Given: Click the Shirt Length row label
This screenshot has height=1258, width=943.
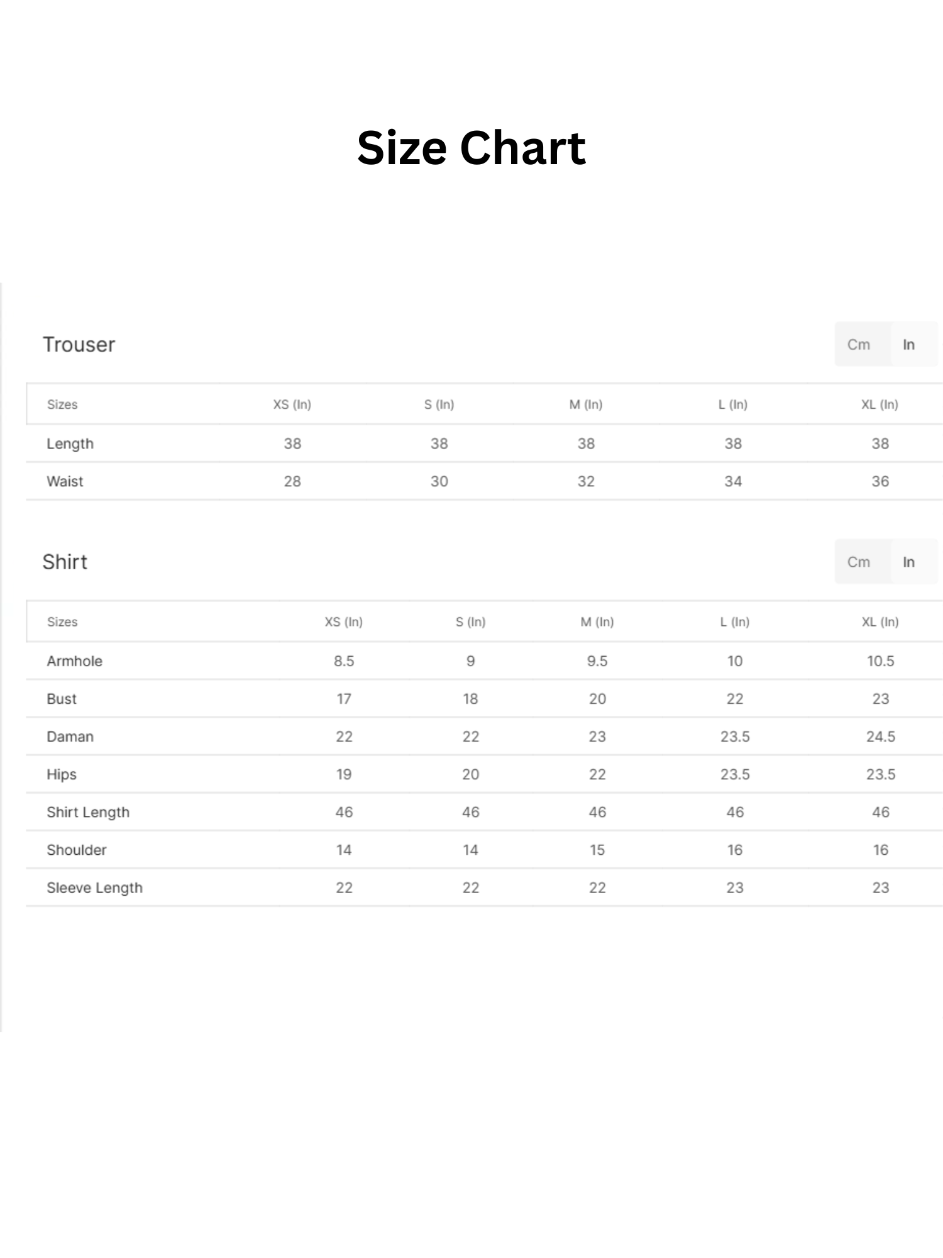Looking at the screenshot, I should [x=88, y=812].
